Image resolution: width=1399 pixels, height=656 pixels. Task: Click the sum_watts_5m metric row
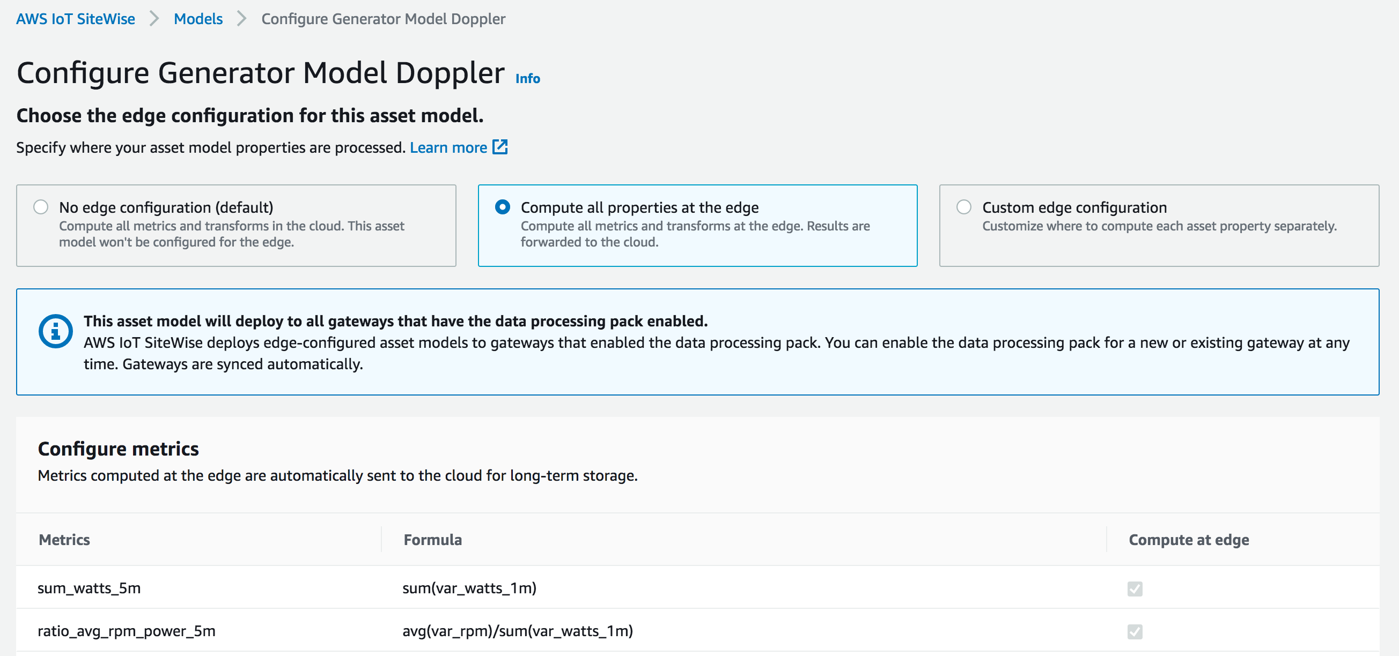(89, 588)
